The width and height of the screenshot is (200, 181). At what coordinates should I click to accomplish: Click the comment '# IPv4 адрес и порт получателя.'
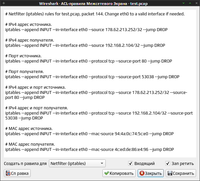coord(37,108)
